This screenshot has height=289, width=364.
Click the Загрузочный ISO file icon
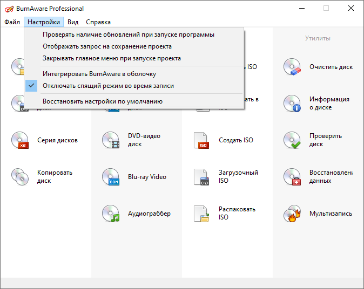[x=201, y=177]
